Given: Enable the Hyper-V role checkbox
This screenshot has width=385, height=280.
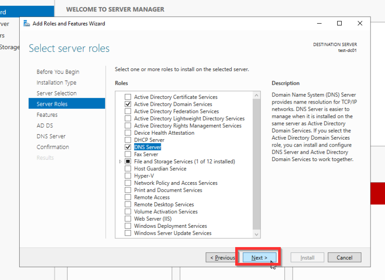Looking at the screenshot, I should tap(128, 176).
